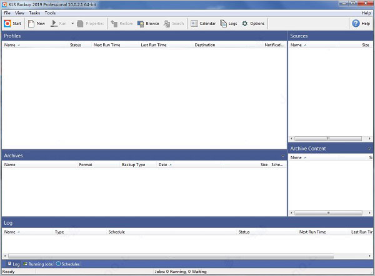The width and height of the screenshot is (375, 276).
Task: Click Sources horizontal scrollbar thumb
Action: click(x=328, y=139)
